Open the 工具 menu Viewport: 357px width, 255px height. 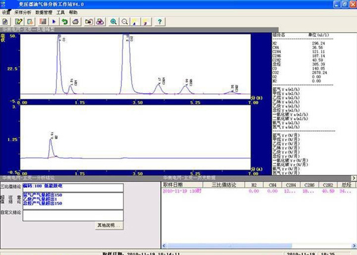click(x=61, y=12)
